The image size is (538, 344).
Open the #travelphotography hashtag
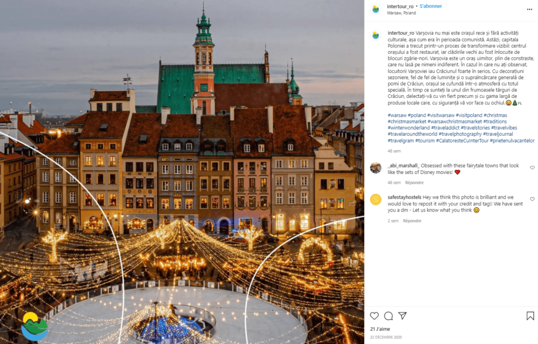tap(460, 134)
